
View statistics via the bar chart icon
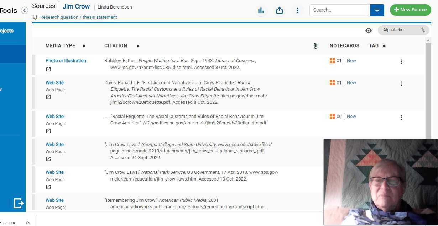pos(261,10)
